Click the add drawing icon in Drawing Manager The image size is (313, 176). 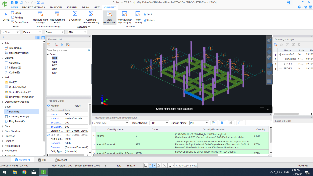[x=275, y=45]
